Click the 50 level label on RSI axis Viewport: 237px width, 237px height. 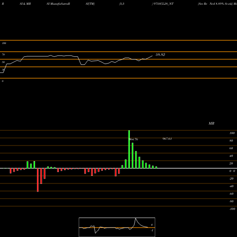(3, 62)
